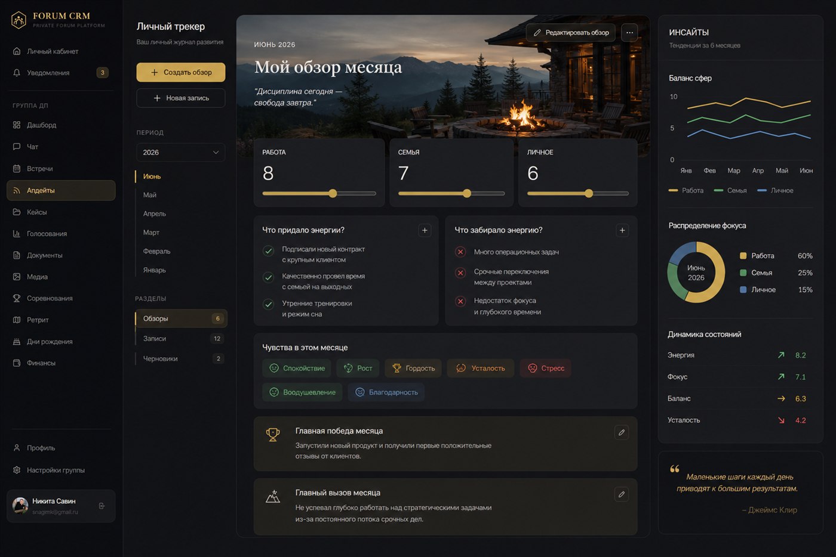The image size is (836, 557).
Task: Toggle check for Утренние тренировки
Action: point(269,305)
